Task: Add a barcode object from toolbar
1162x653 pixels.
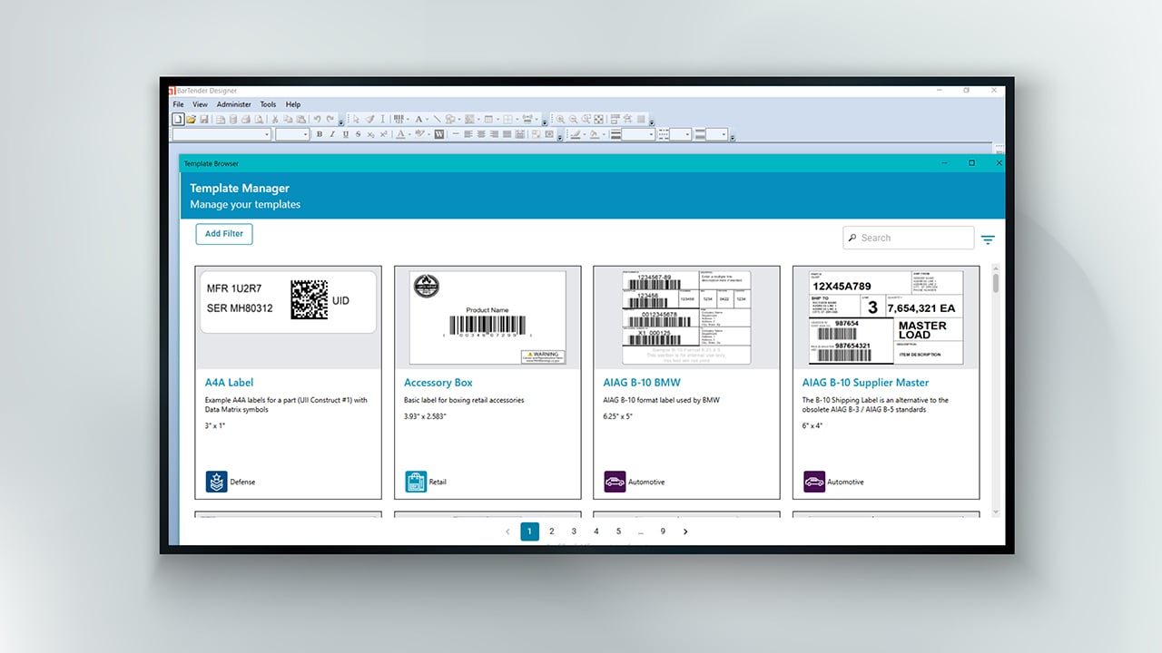Action: pyautogui.click(x=399, y=119)
